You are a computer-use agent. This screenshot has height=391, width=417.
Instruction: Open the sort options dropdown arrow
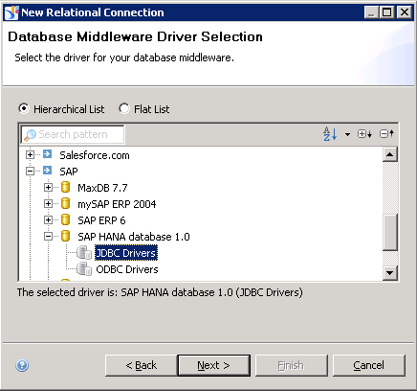[347, 134]
